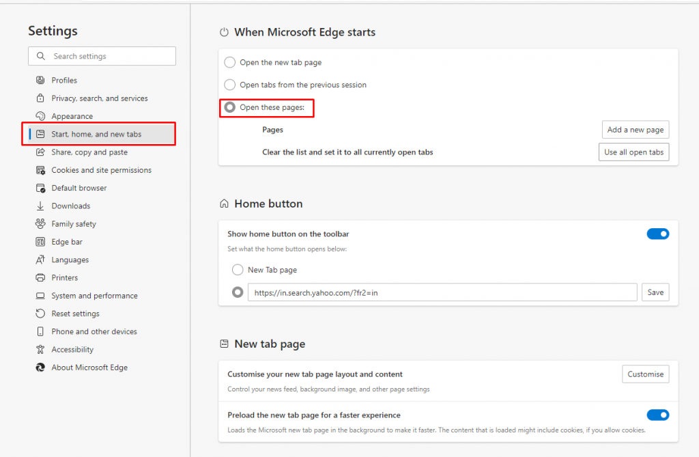This screenshot has height=457, width=699.
Task: Open Edge bar settings
Action: 67,242
